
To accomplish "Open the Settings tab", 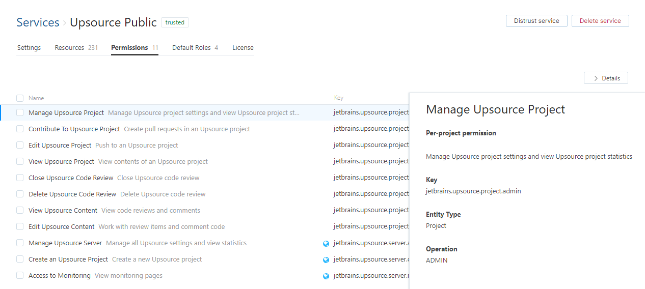I will tap(29, 48).
